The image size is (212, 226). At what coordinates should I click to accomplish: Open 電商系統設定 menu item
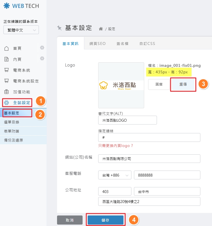point(26,81)
